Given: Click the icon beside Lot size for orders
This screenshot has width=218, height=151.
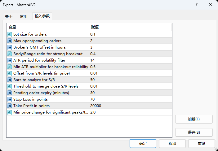Looking at the screenshot, I should (x=9, y=34).
